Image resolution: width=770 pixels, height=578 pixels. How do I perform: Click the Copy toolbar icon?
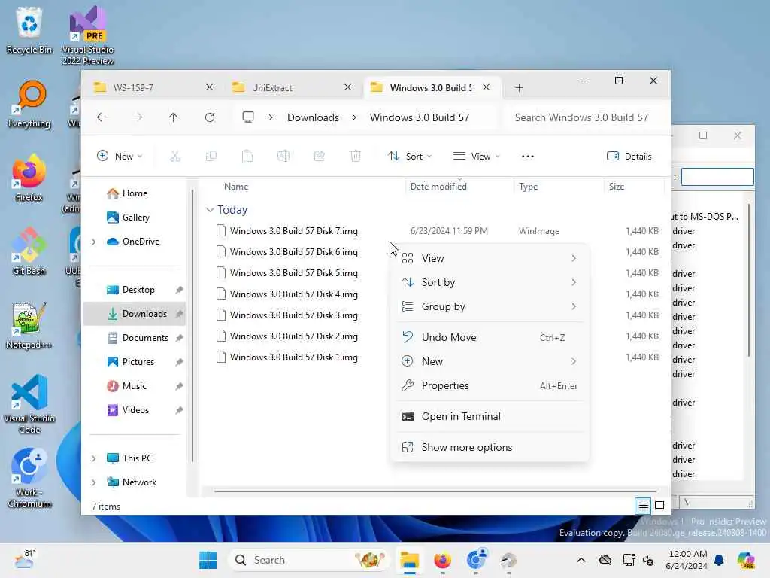(211, 157)
